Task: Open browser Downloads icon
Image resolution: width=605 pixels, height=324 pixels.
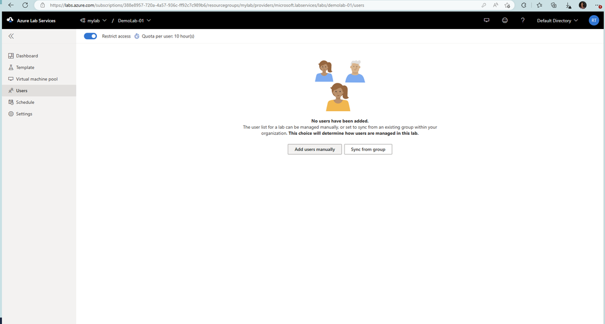Action: (x=568, y=5)
